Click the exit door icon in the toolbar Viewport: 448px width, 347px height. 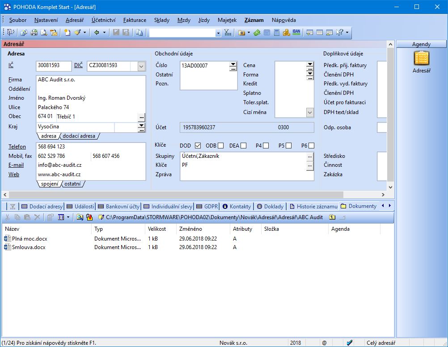[x=11, y=32]
